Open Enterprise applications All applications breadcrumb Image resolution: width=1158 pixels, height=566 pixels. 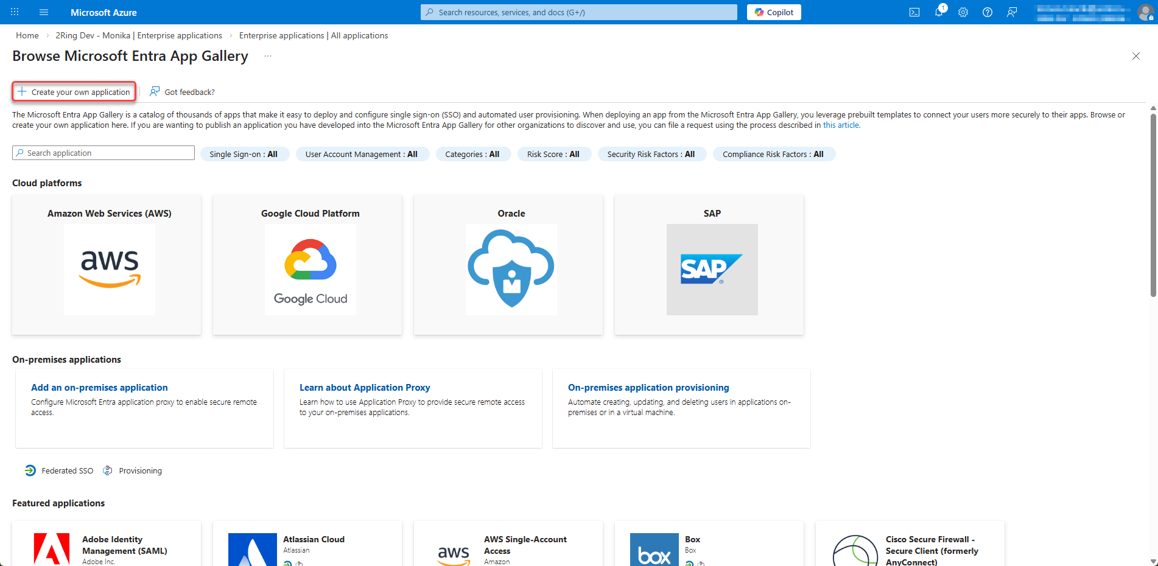313,35
